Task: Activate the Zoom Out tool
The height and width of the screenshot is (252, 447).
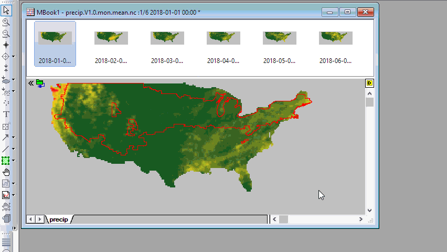Action: click(6, 34)
